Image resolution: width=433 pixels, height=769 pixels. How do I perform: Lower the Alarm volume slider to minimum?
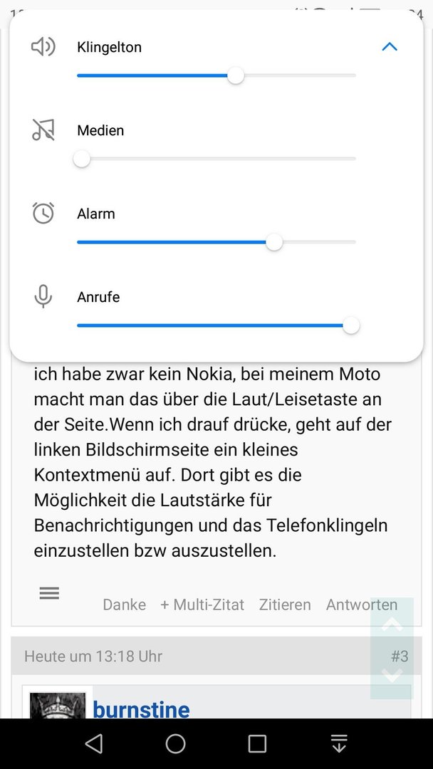click(x=78, y=242)
